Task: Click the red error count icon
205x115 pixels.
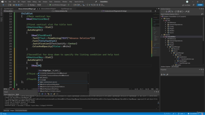Action: click(13, 89)
